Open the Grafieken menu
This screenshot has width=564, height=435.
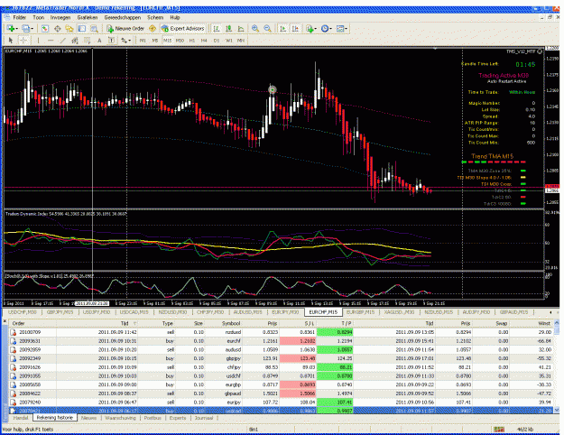(88, 17)
